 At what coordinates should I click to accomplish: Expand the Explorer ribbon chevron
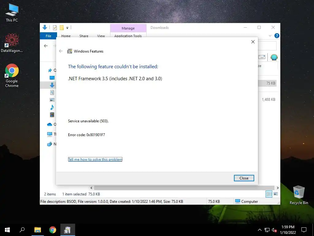270,36
